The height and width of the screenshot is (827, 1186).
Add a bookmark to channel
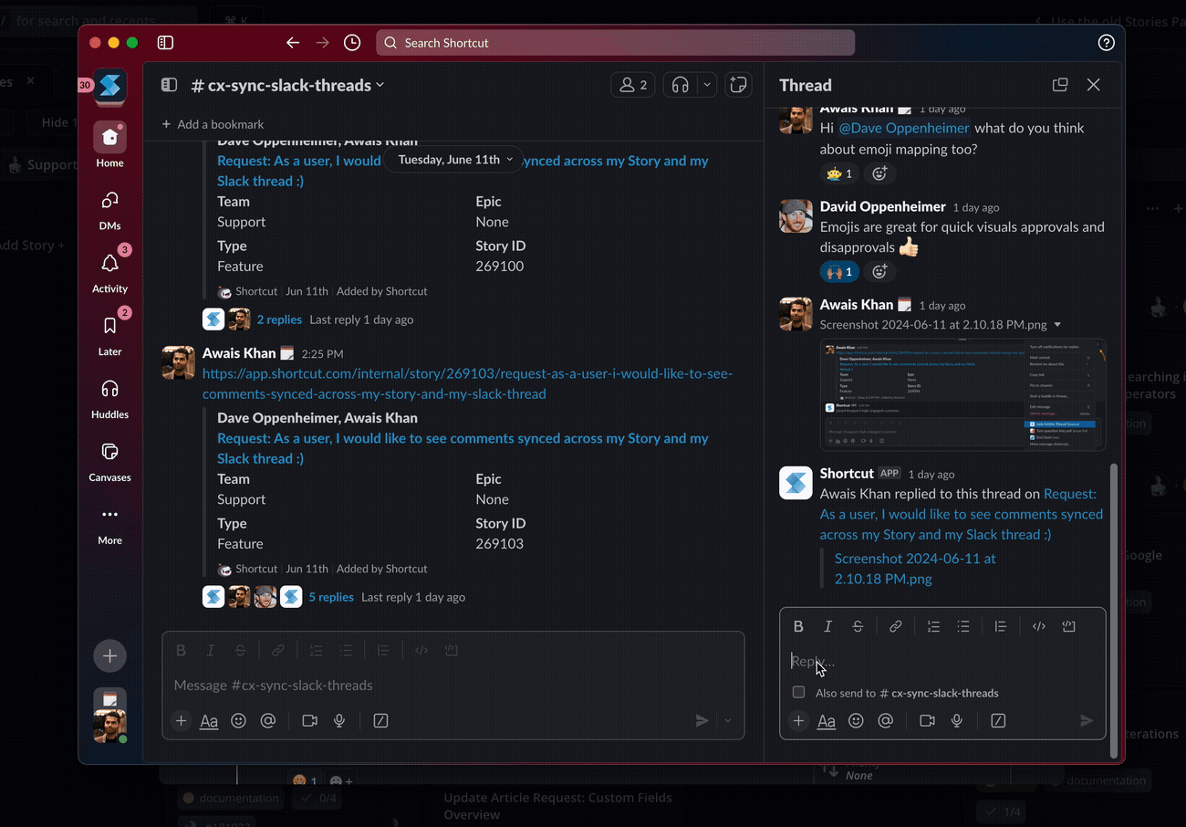click(213, 124)
